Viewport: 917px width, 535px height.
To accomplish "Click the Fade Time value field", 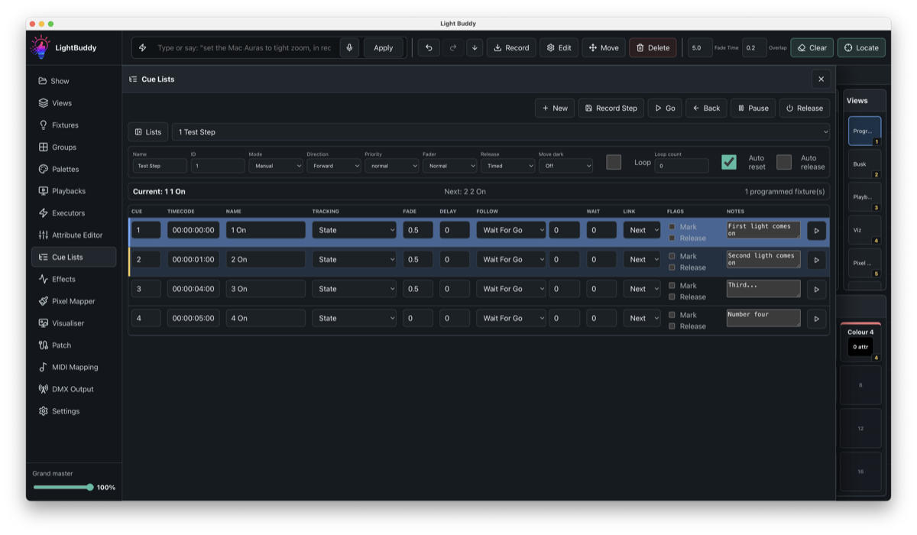I will 700,47.
